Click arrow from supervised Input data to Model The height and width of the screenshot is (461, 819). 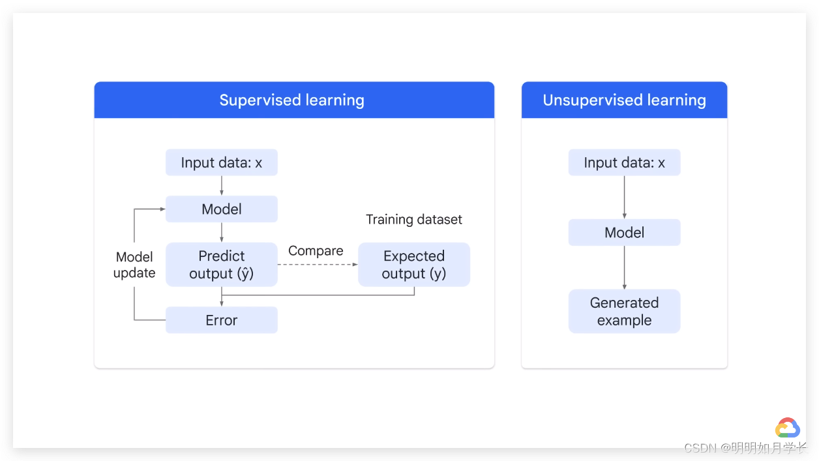(x=222, y=186)
